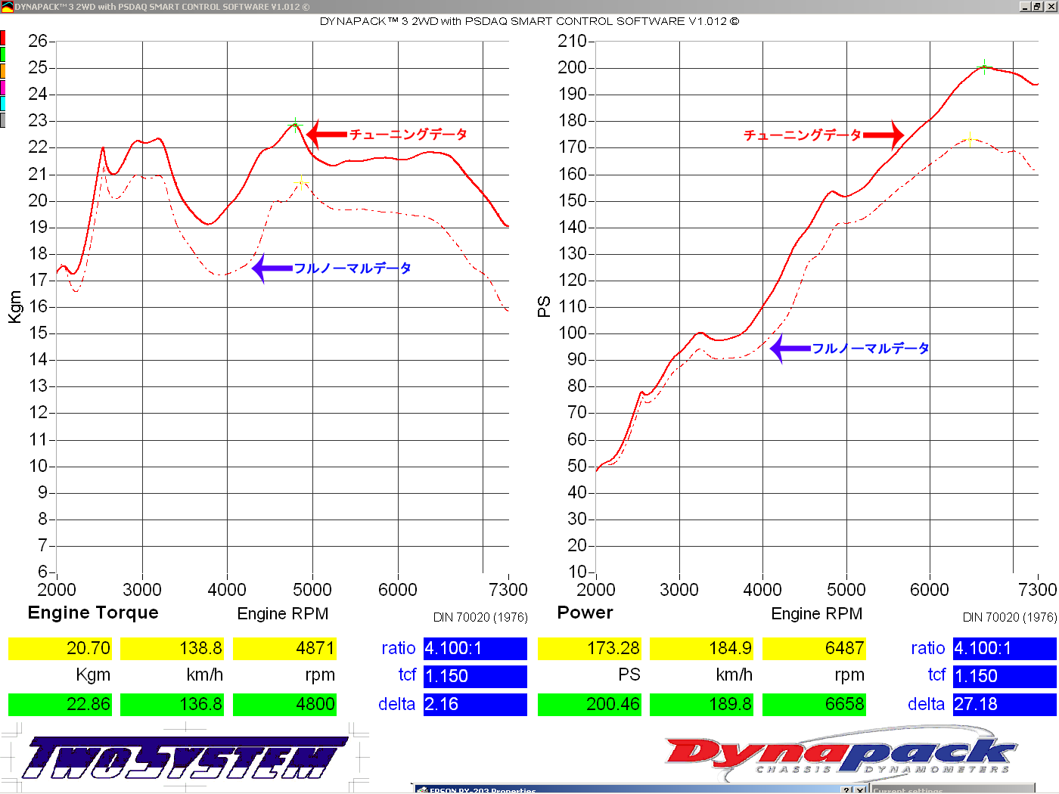Click the Dynapack Chassis Dynamometers logo
1059x794 pixels.
pyautogui.click(x=840, y=755)
